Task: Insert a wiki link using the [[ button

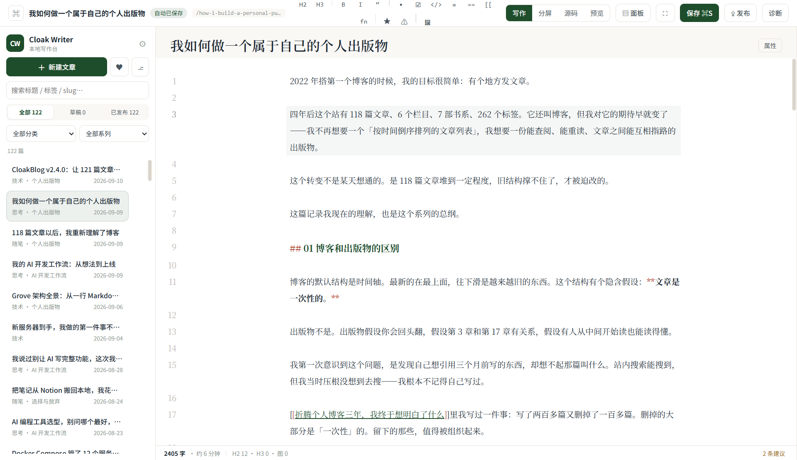Action: pos(488,5)
